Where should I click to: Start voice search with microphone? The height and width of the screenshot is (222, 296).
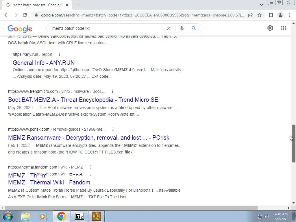pos(182,28)
